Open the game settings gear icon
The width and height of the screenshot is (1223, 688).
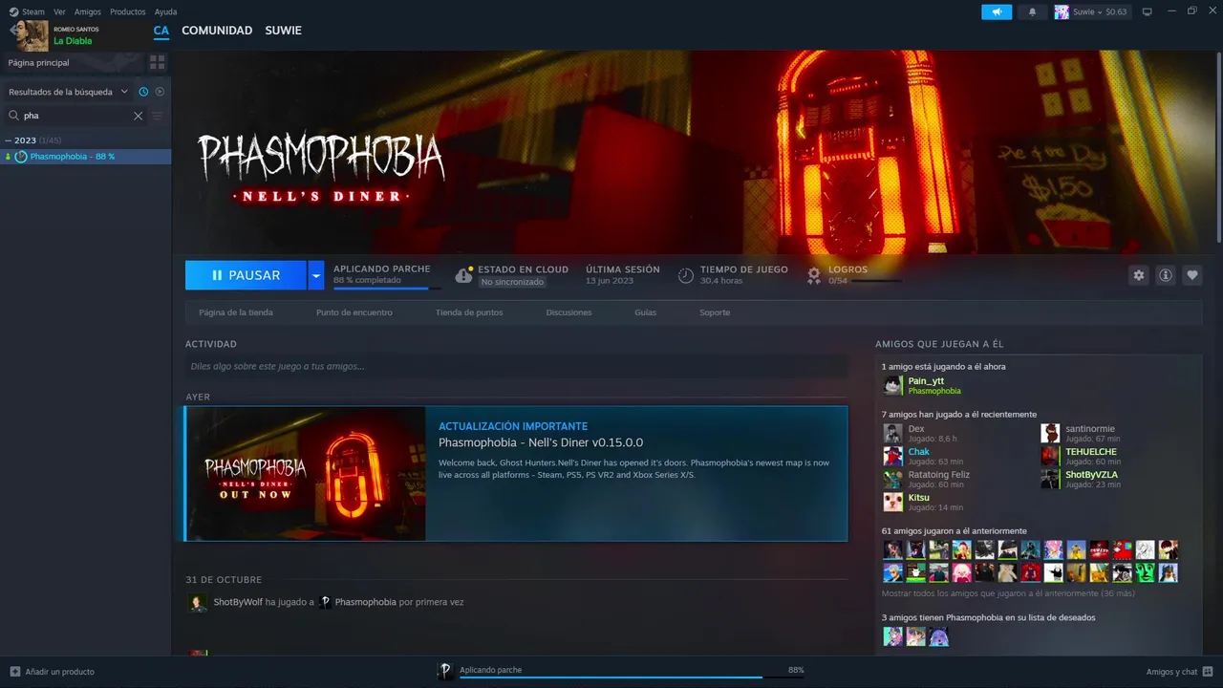pyautogui.click(x=1138, y=275)
